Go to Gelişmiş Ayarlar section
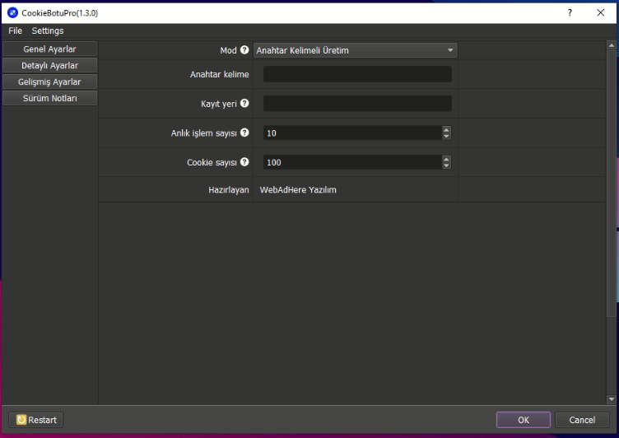 [x=49, y=82]
